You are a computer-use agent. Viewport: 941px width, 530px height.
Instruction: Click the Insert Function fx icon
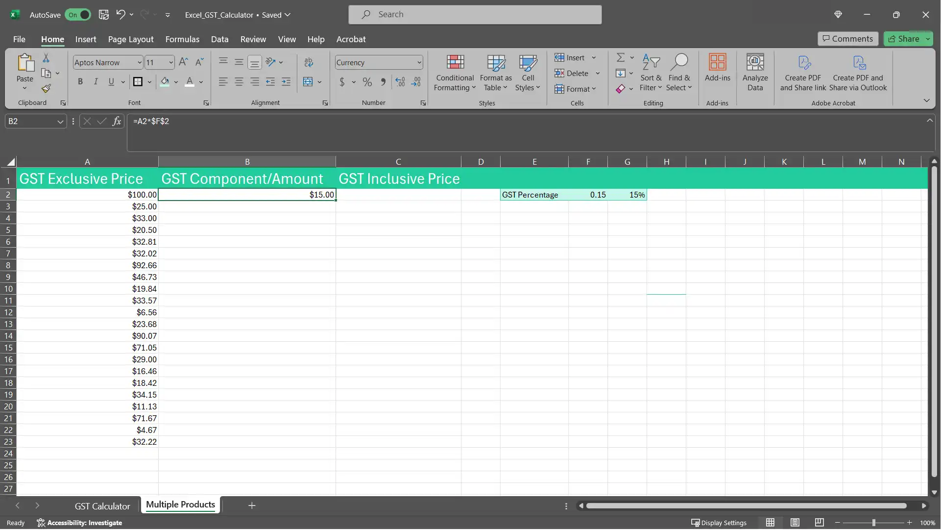pos(117,121)
